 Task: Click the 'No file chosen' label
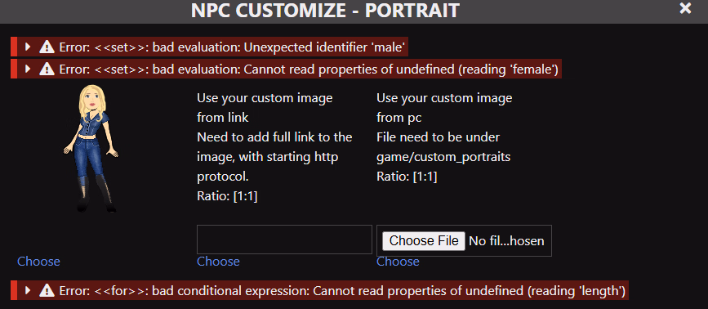pyautogui.click(x=506, y=241)
